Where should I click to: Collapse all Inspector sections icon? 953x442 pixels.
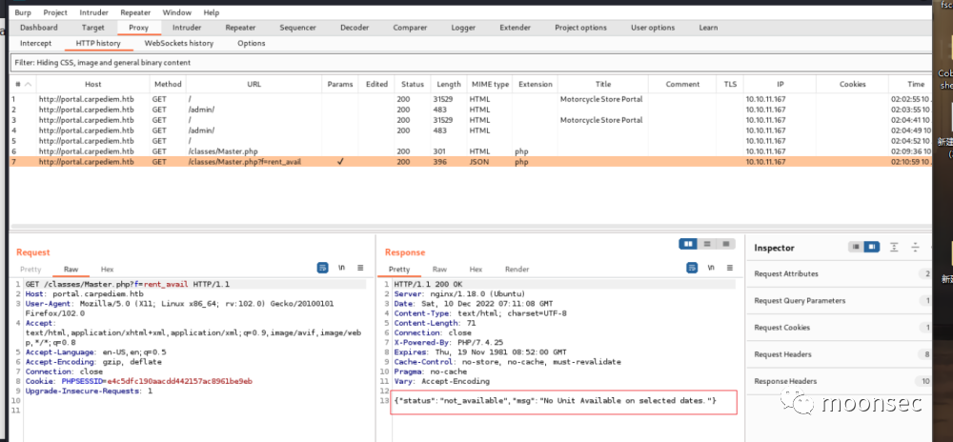(915, 247)
